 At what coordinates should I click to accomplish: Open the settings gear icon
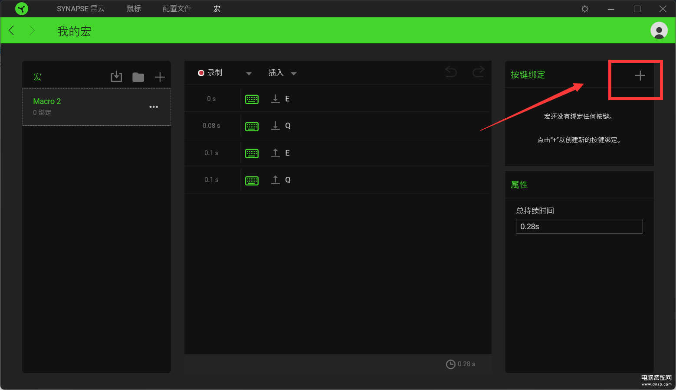point(584,9)
